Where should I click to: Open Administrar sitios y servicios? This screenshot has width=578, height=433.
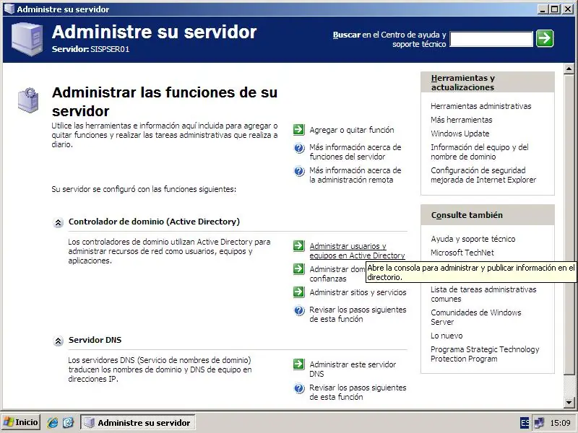(x=358, y=292)
